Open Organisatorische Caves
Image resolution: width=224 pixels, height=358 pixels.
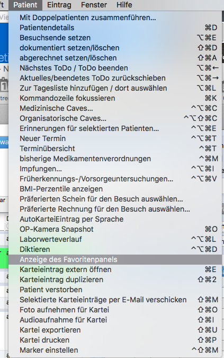click(115, 118)
